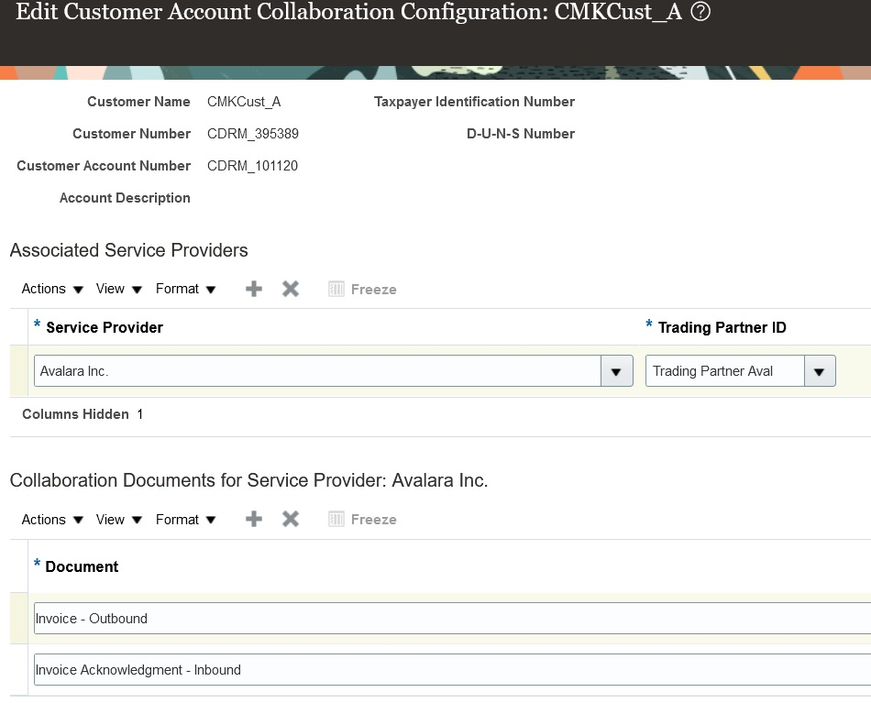Add a new collaboration document row
Viewport: 871px width, 703px height.
pos(254,519)
